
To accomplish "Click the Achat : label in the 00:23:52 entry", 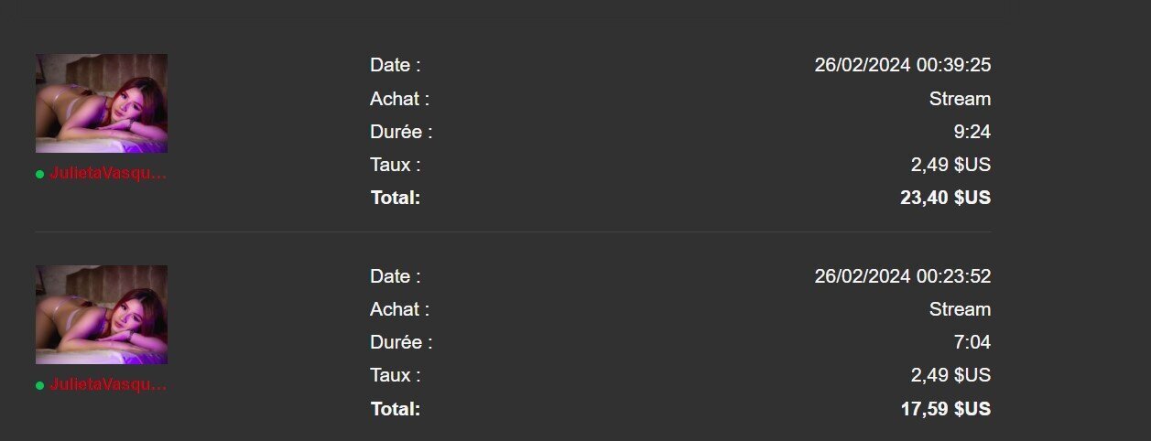I will [x=399, y=309].
